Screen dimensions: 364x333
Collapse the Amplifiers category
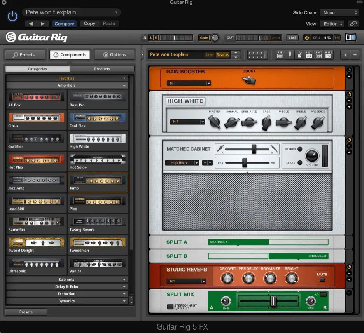(x=67, y=85)
